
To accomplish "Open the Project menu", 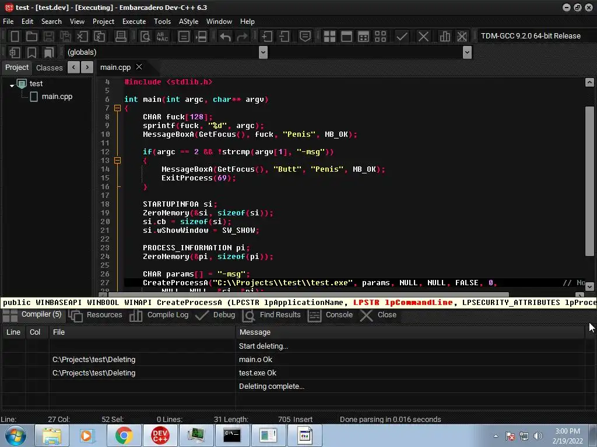I will [x=103, y=22].
